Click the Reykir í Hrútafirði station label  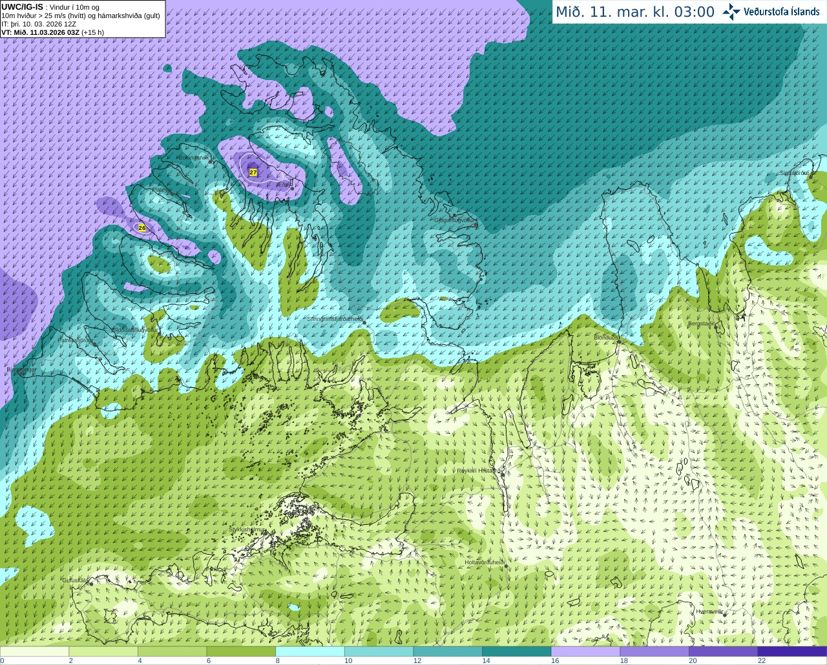(x=480, y=471)
